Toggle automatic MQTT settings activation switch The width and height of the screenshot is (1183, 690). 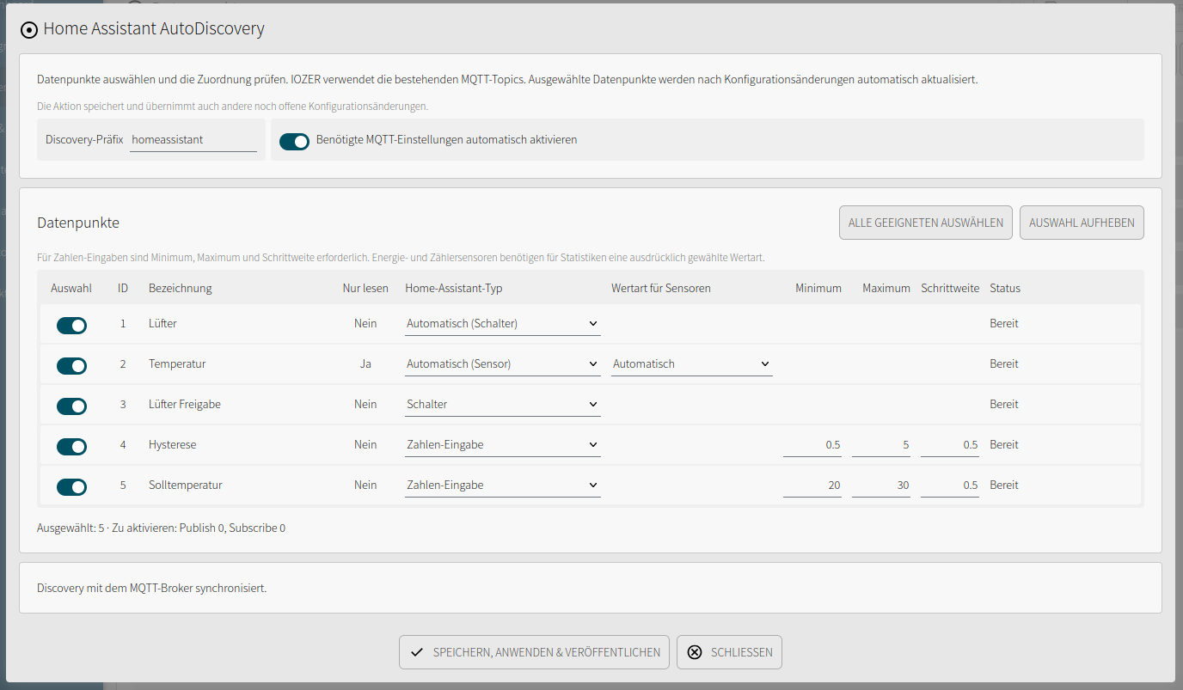tap(294, 140)
